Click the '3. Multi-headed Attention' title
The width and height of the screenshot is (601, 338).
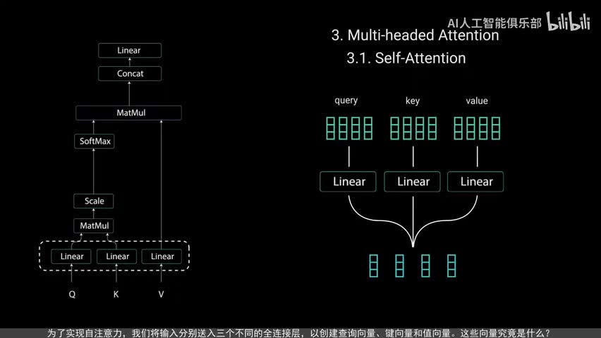pos(415,35)
